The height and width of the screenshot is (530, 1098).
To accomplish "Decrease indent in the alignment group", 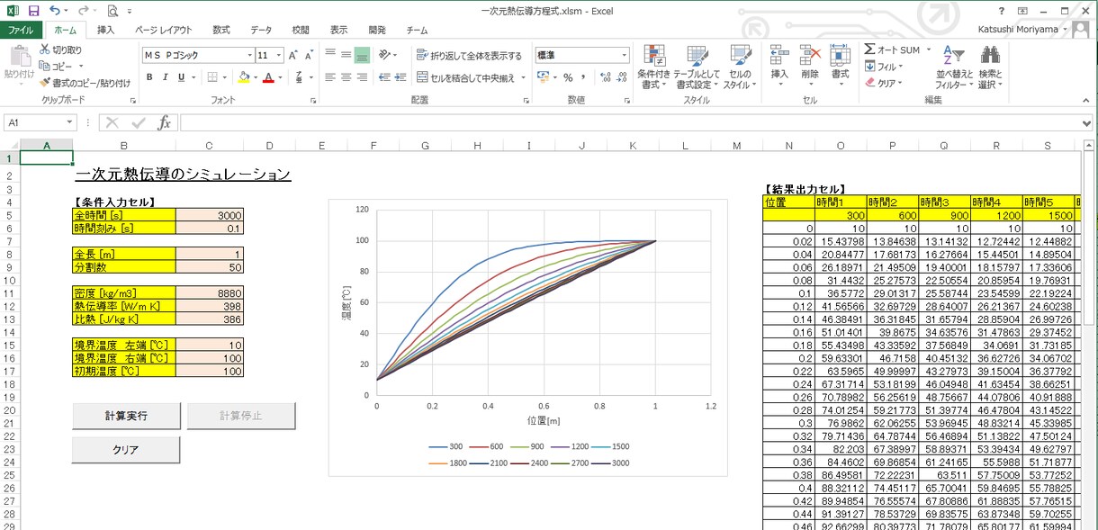I will pos(385,77).
